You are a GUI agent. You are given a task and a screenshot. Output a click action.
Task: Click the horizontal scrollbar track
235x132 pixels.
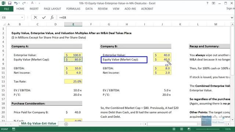[x=187, y=124]
